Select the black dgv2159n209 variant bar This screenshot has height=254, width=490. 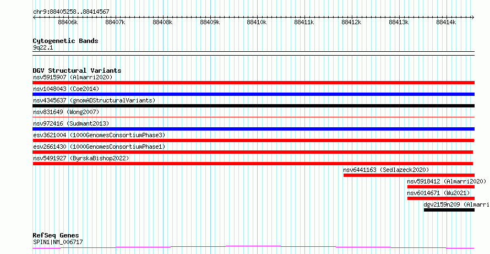click(449, 210)
